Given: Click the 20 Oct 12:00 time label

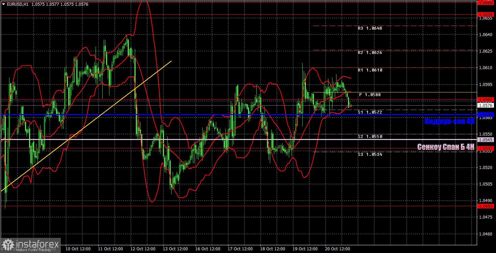Looking at the screenshot, I should 338,249.
